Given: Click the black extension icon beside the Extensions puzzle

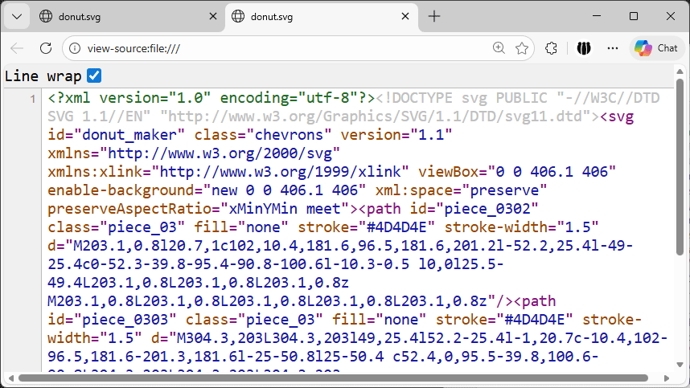Looking at the screenshot, I should point(584,48).
